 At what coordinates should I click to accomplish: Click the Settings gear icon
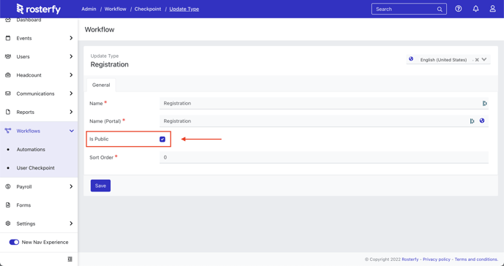pyautogui.click(x=8, y=224)
